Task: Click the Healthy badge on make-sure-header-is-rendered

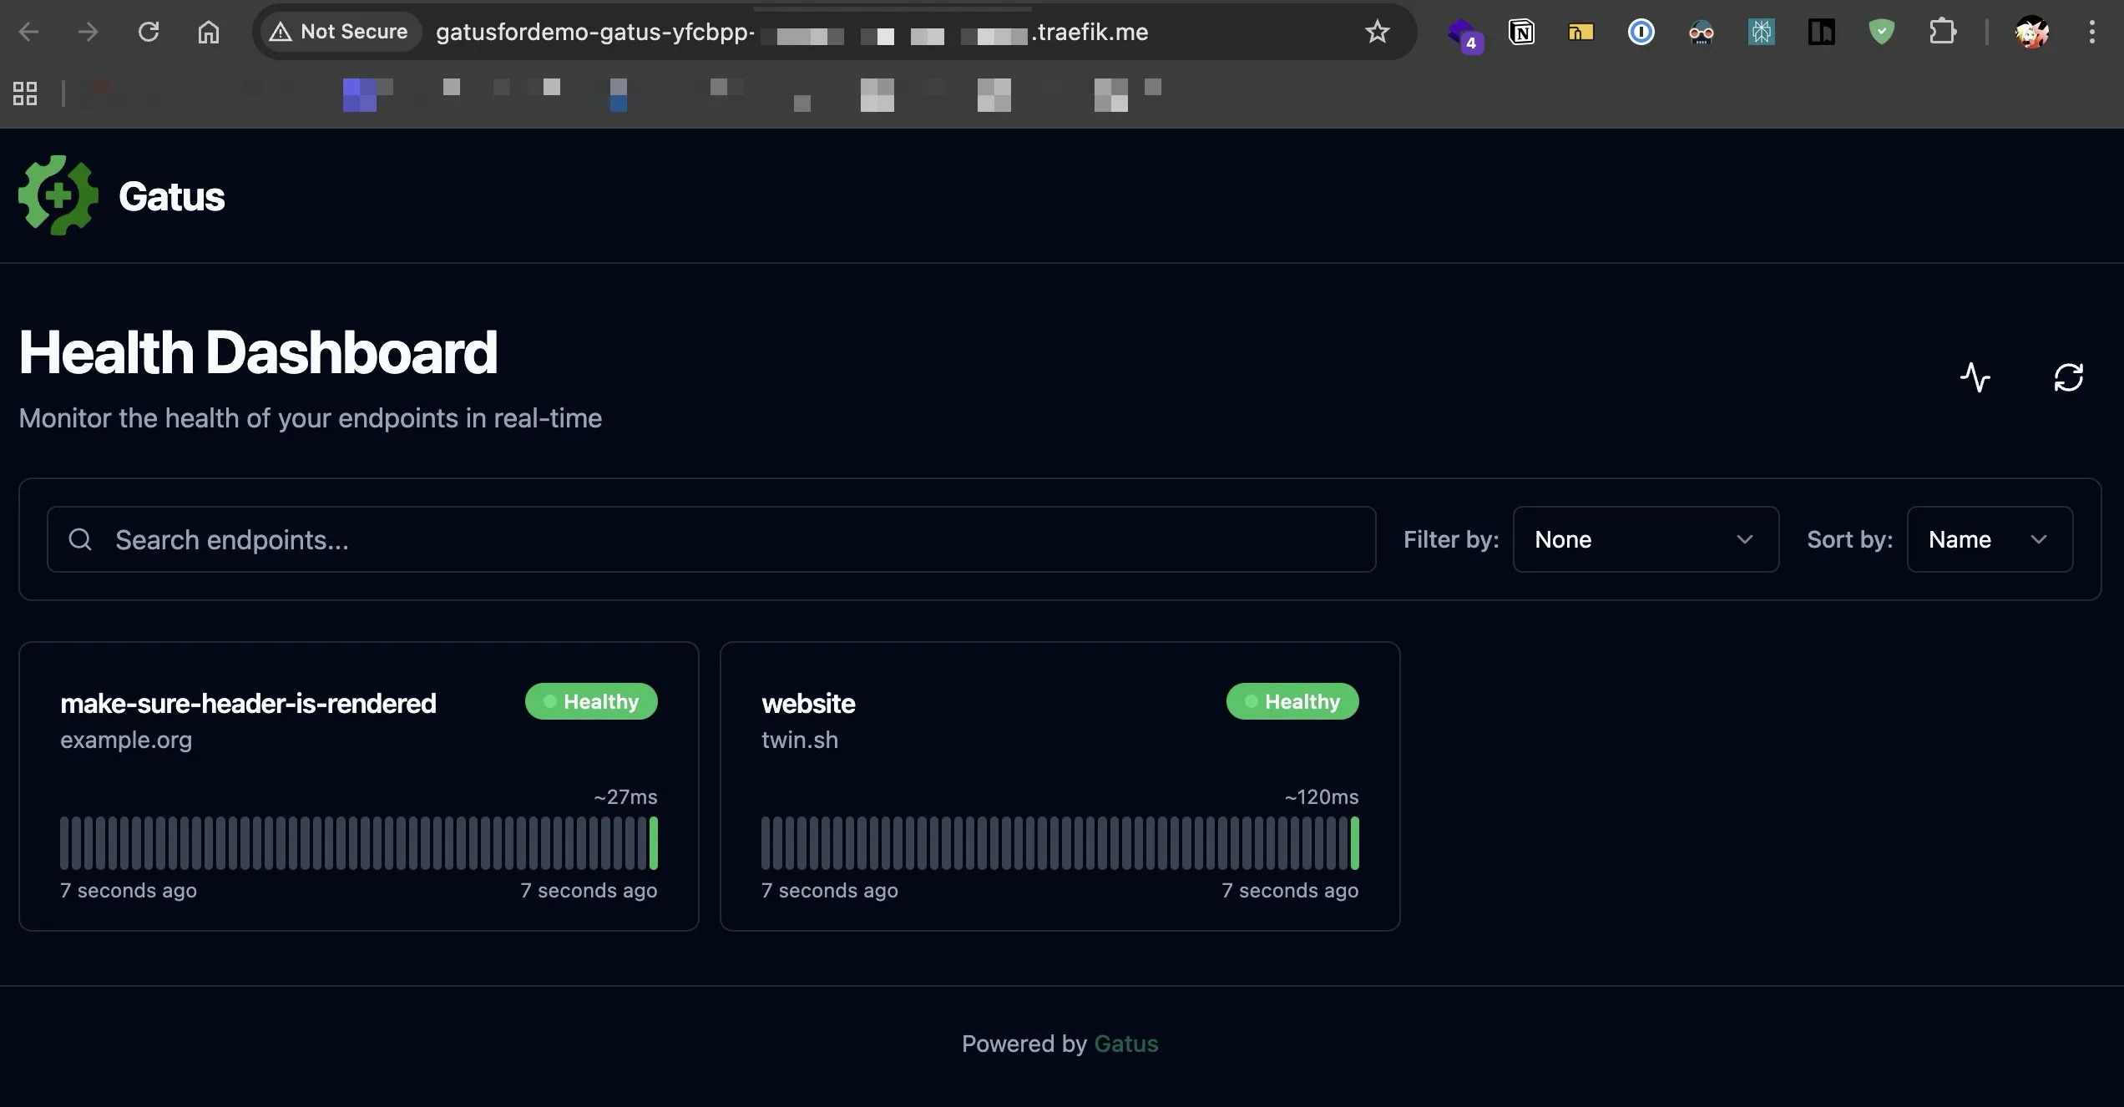Action: 591,701
